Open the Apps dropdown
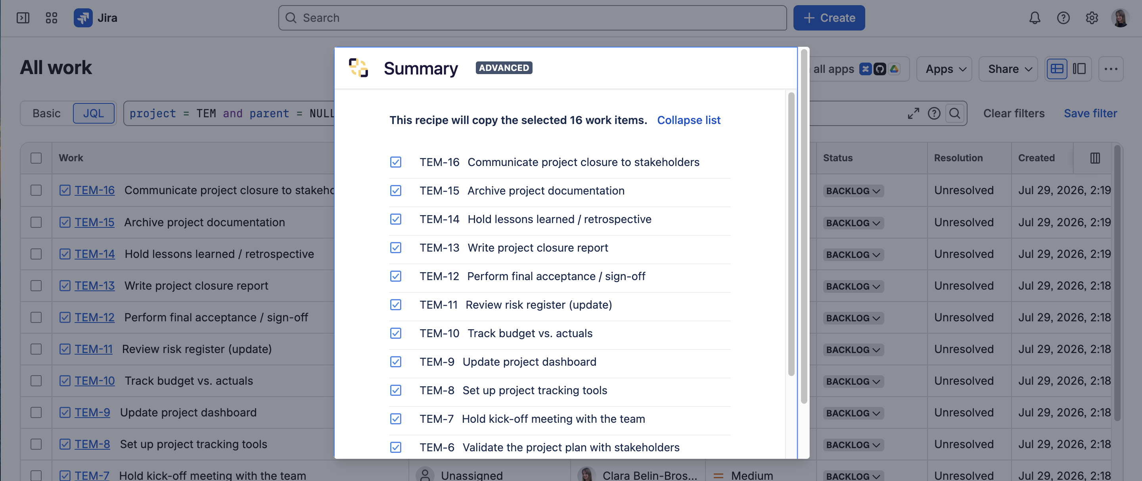1142x481 pixels. click(x=944, y=69)
